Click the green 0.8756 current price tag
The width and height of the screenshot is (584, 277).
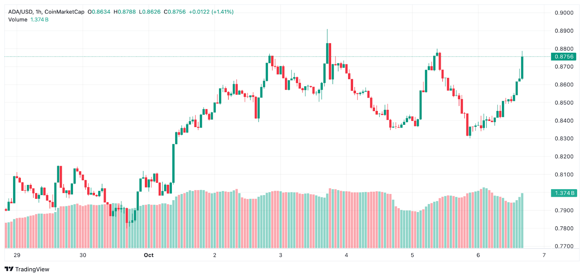click(x=564, y=57)
